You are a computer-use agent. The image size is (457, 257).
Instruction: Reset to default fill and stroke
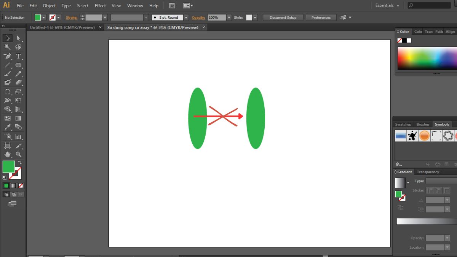pos(4,177)
